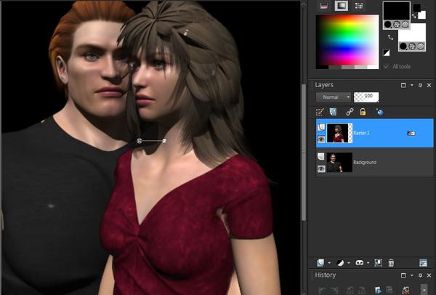
Task: Toggle auto-hide pin on History palette
Action: (x=420, y=275)
